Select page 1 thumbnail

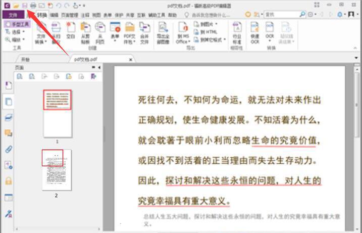58,114
